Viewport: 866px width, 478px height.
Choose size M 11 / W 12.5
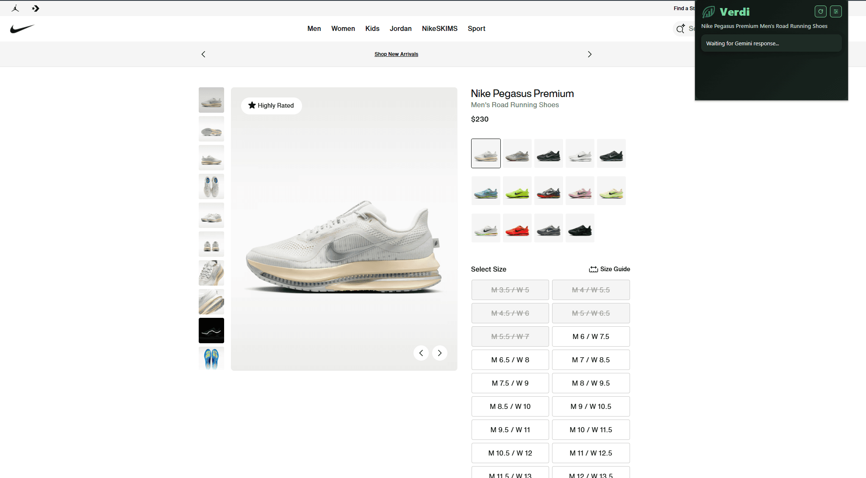(x=591, y=453)
